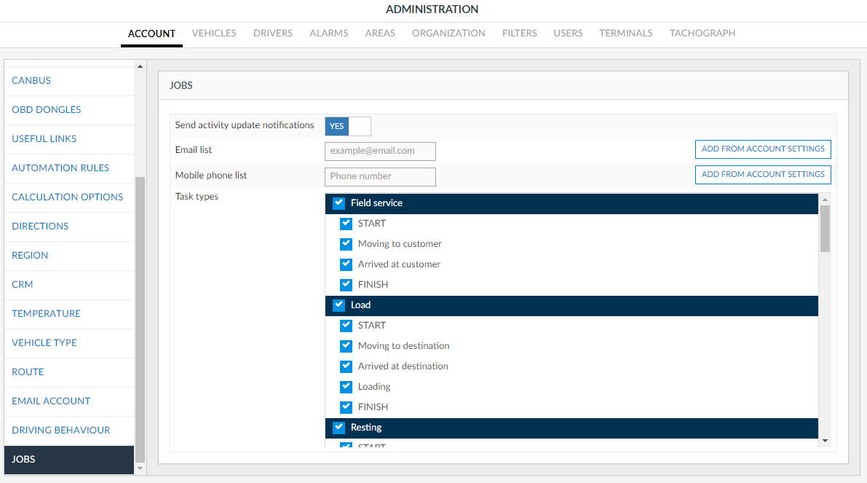Click the Email list input field
The height and width of the screenshot is (483, 867).
[x=380, y=152]
